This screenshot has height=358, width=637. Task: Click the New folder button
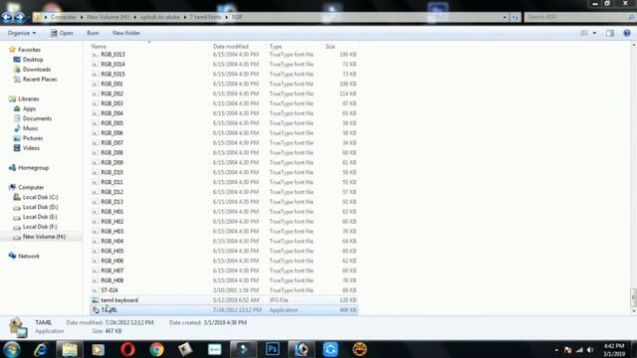[126, 33]
